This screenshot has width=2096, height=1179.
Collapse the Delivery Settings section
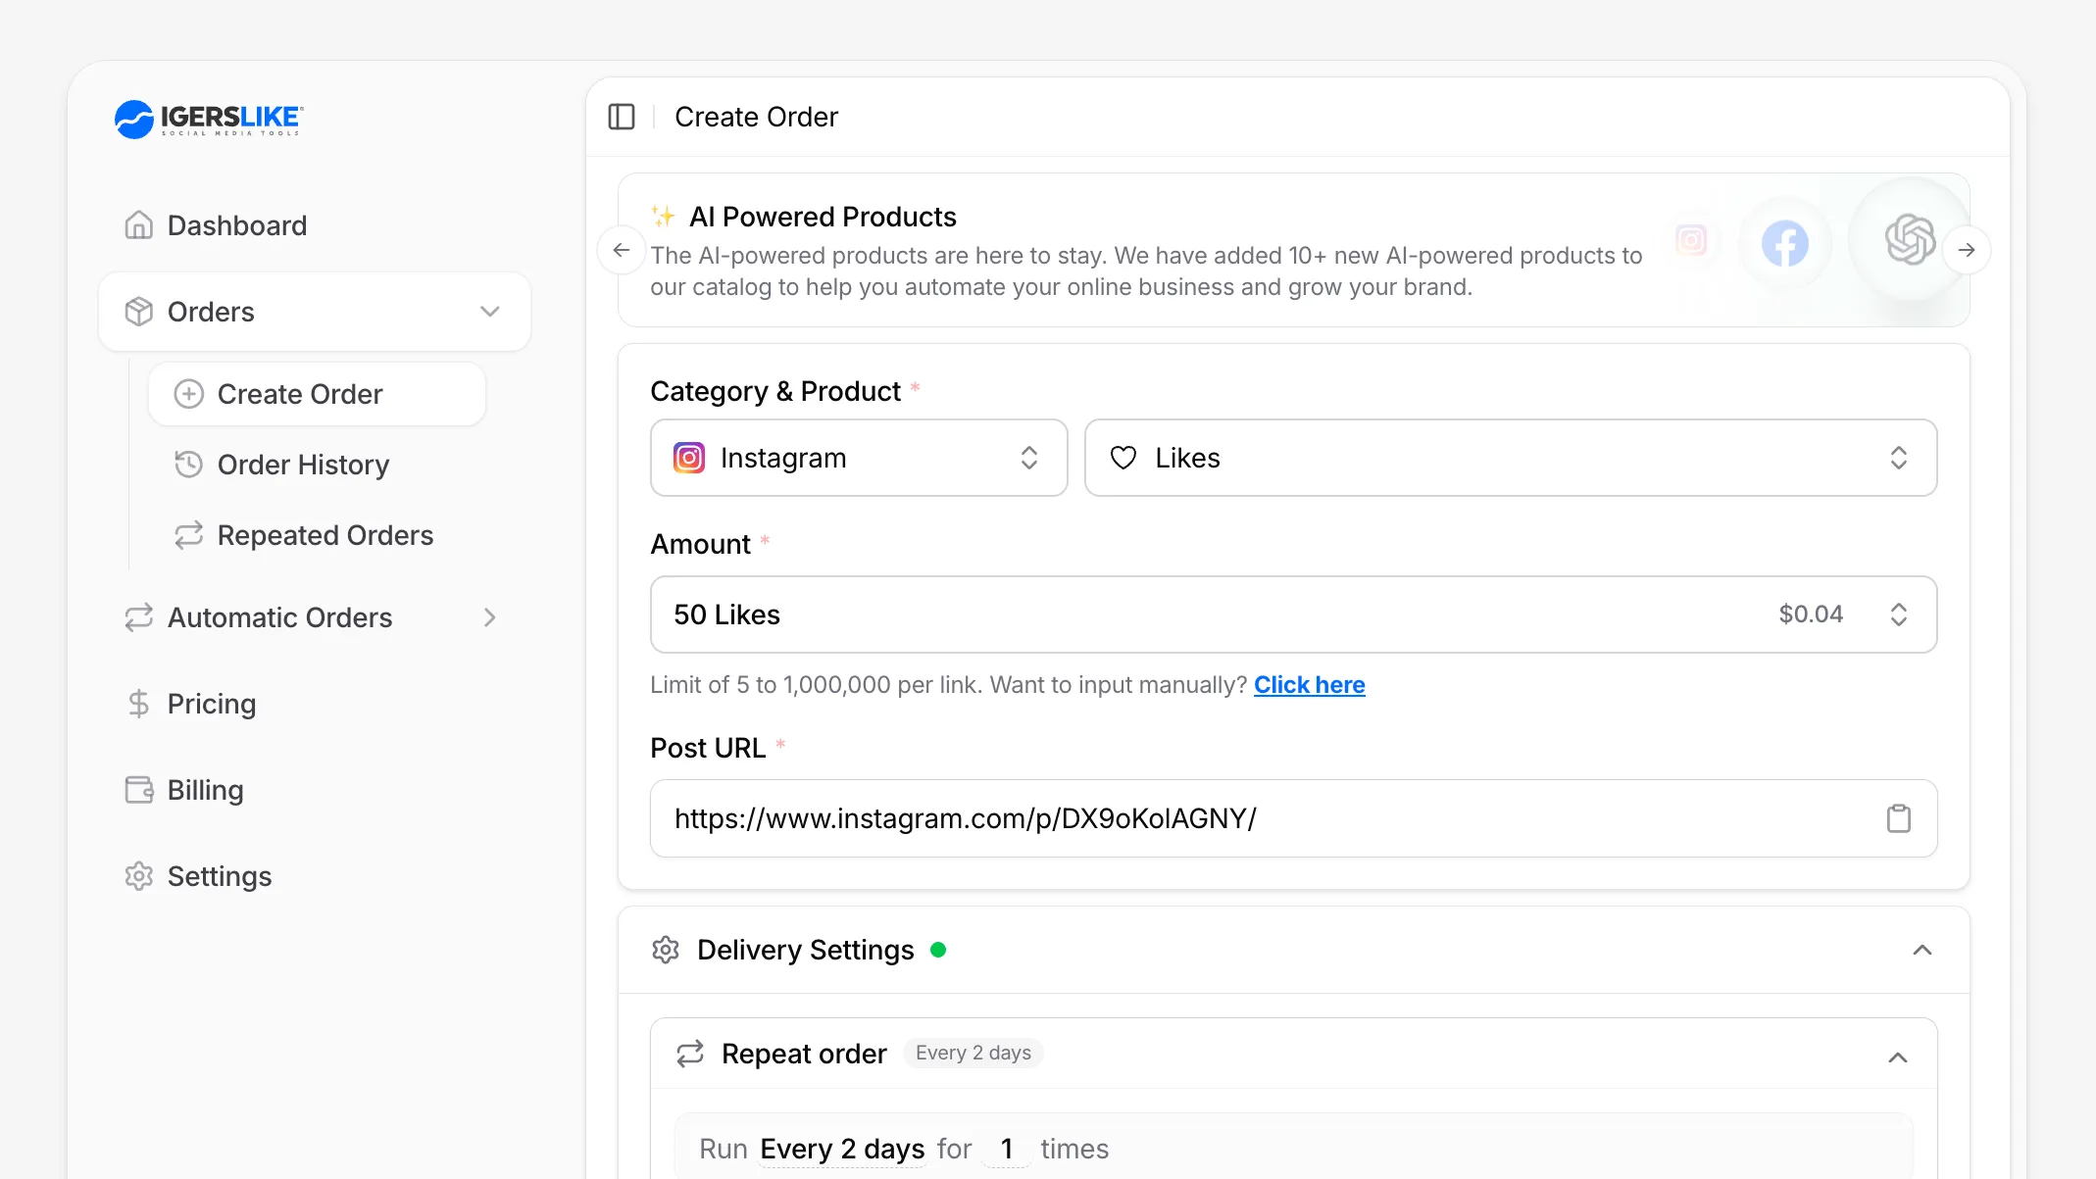[1922, 950]
